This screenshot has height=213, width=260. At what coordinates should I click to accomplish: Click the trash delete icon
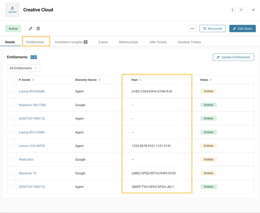38,28
